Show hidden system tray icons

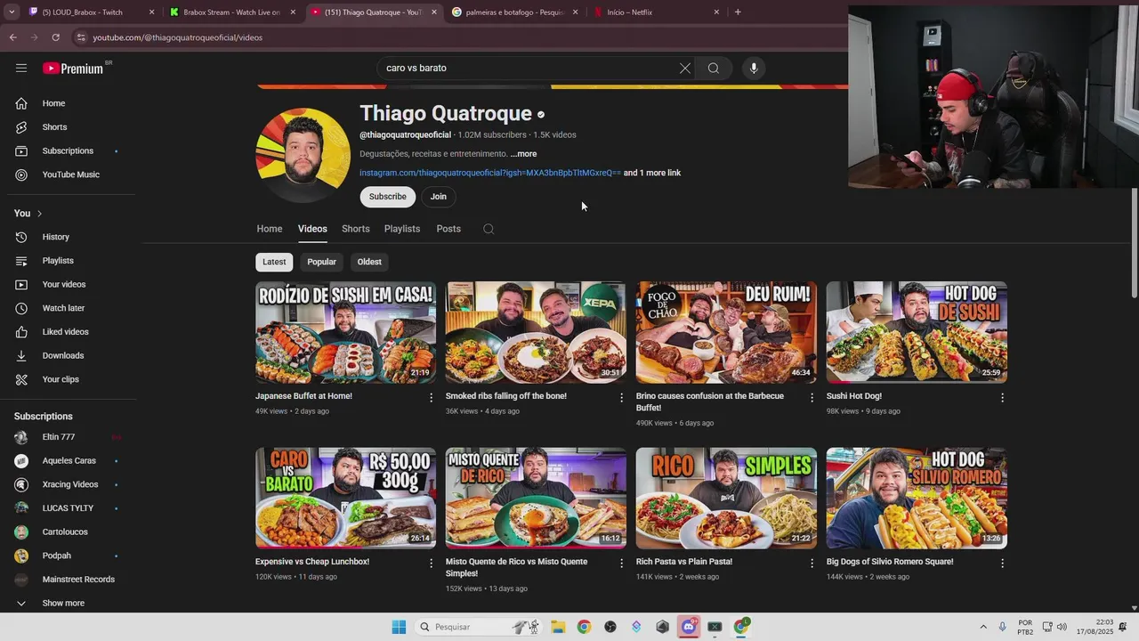(983, 627)
